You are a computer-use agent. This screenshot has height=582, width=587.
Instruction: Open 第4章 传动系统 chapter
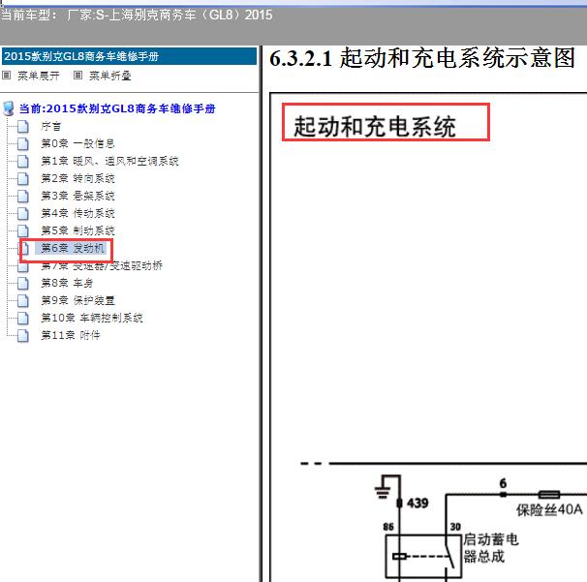click(77, 213)
